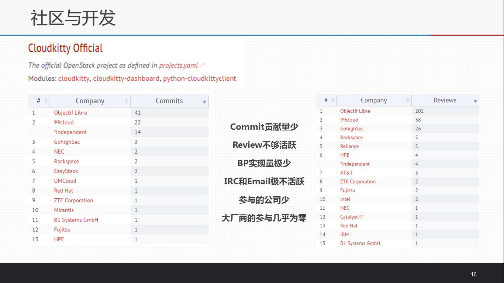Open the Mirantis company link
This screenshot has width=504, height=283.
click(64, 210)
